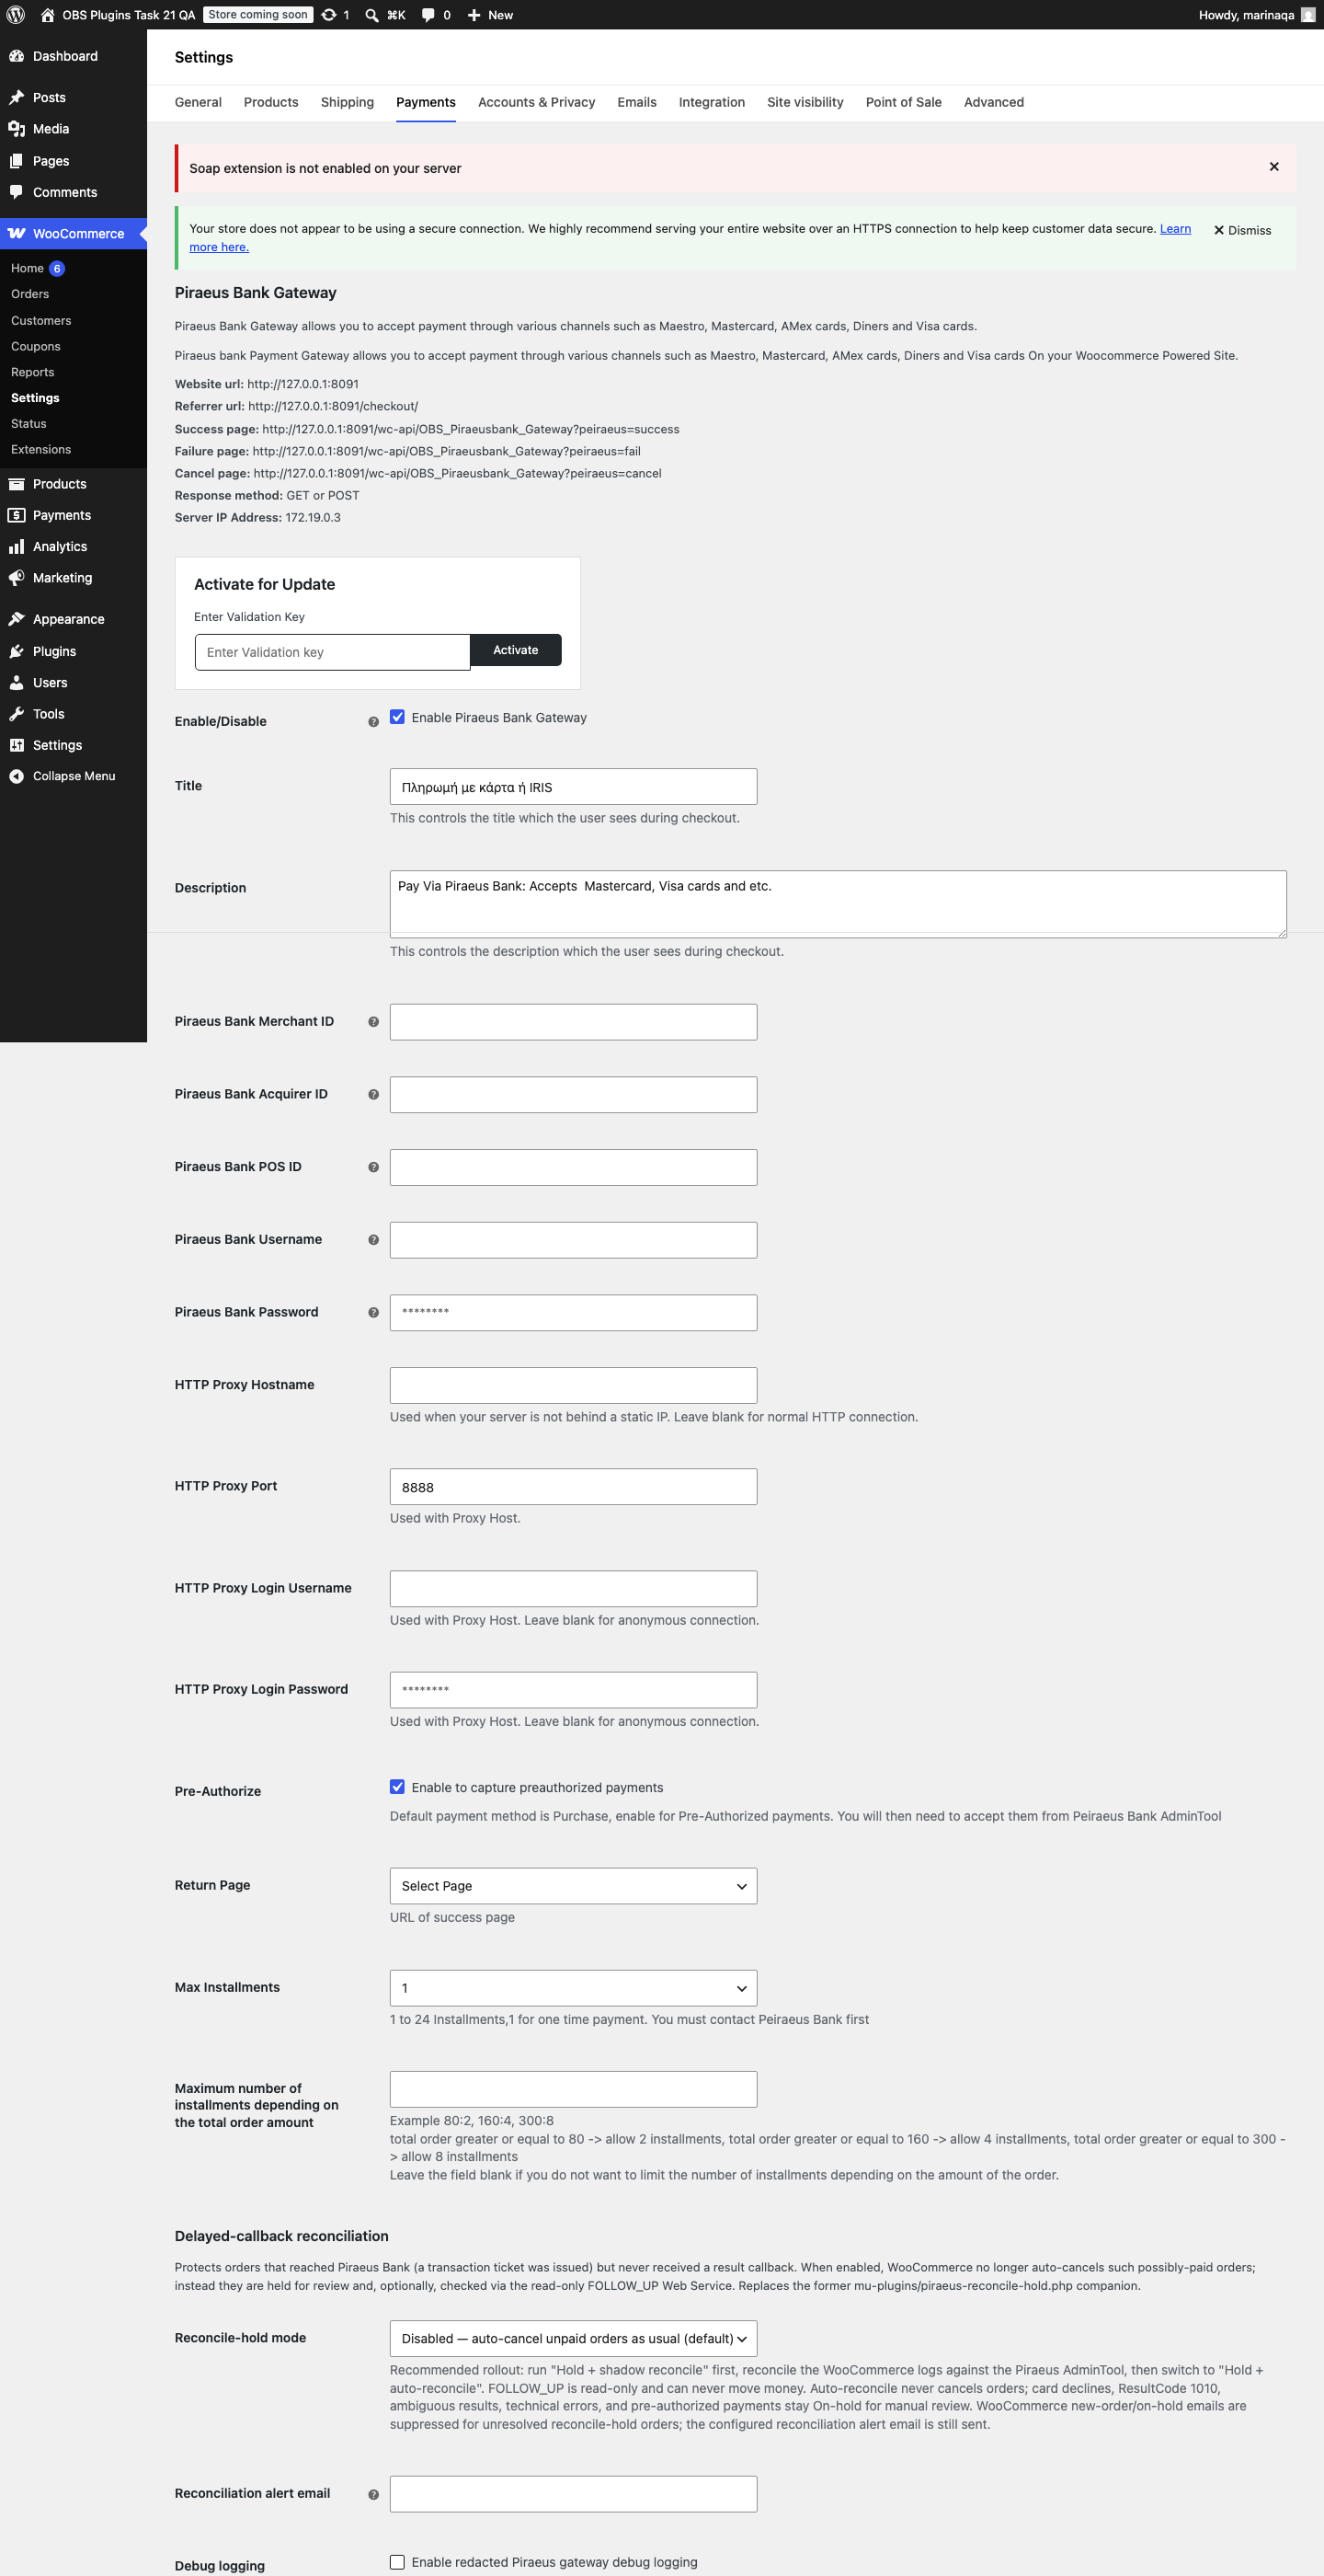Switch to the Shipping settings tab
The image size is (1324, 2576).
pos(347,102)
